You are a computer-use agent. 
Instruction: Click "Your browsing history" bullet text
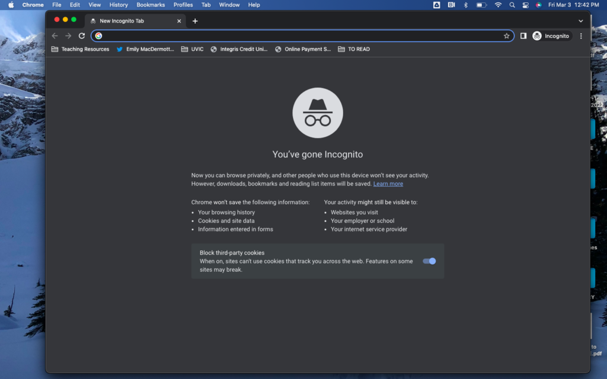tap(226, 213)
